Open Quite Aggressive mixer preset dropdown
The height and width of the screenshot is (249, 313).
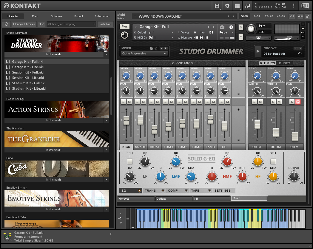pyautogui.click(x=144, y=54)
